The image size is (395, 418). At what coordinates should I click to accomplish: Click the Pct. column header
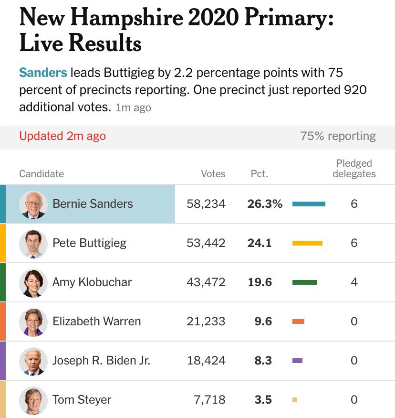(259, 174)
